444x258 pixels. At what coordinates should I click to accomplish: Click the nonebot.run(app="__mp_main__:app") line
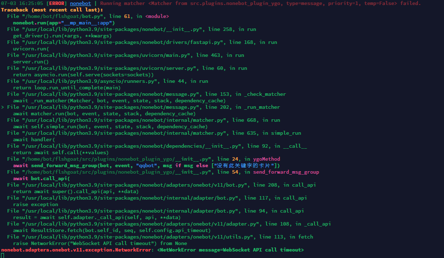pos(63,23)
